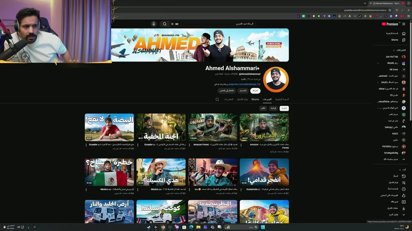Open RAED channel in subscriptions list
The image size is (412, 231).
click(398, 134)
